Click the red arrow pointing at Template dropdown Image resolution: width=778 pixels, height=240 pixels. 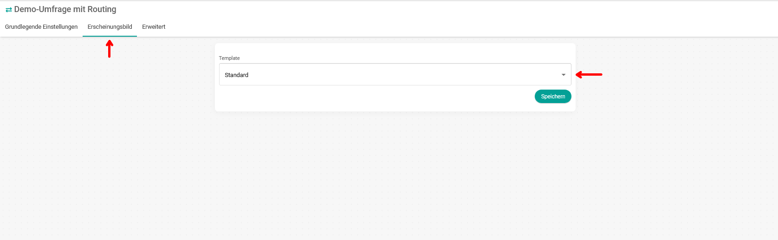click(x=589, y=74)
